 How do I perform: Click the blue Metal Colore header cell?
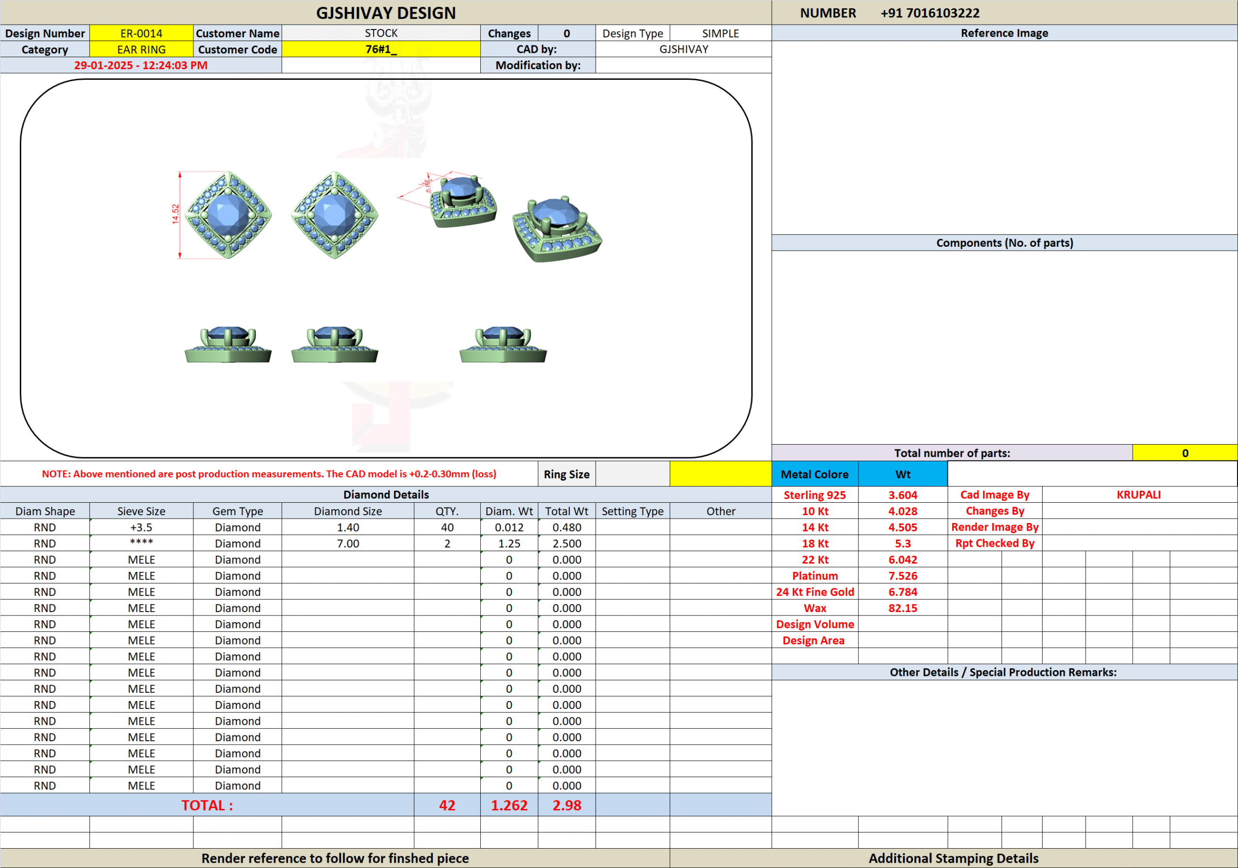(814, 474)
